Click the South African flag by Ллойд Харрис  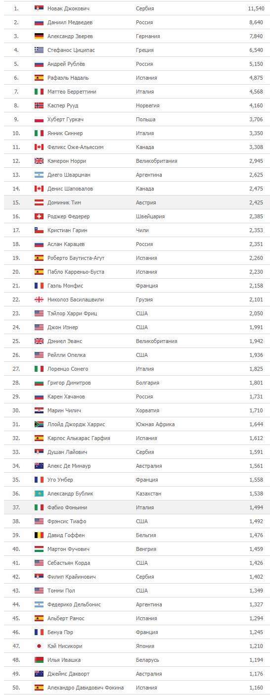[39, 424]
